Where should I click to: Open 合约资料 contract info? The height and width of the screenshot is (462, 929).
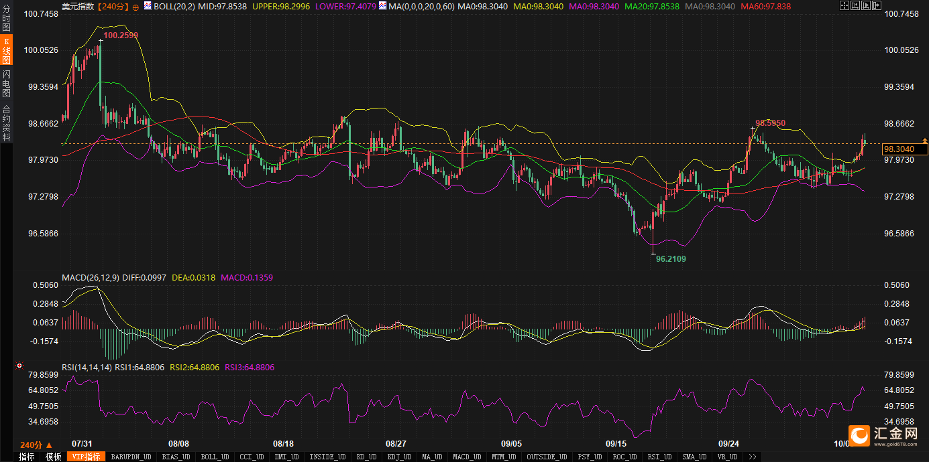pos(7,123)
